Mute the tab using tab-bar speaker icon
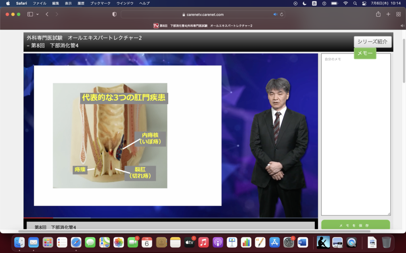 (402, 26)
